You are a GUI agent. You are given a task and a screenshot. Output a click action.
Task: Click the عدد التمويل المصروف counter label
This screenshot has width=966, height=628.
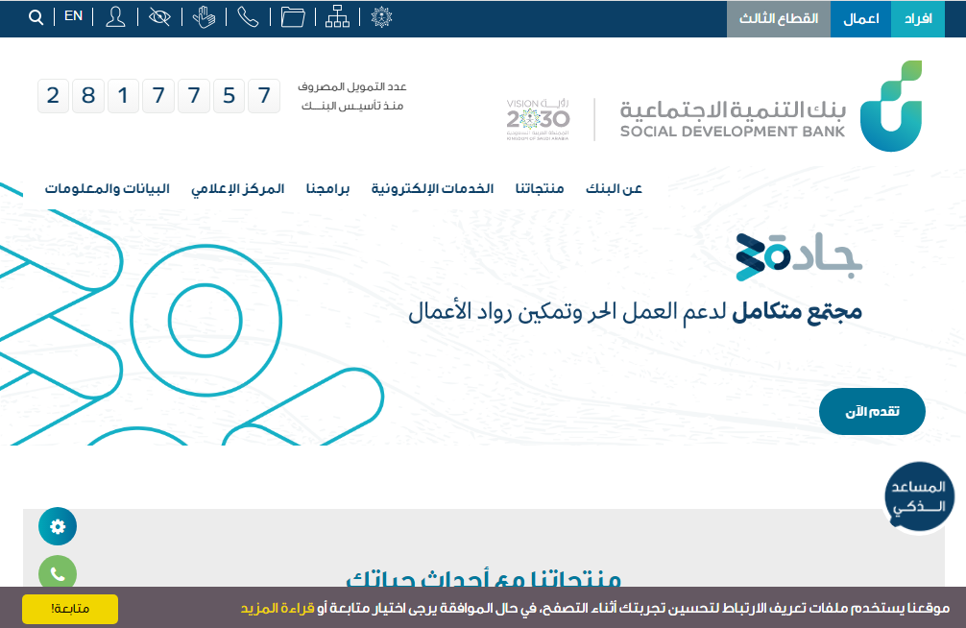[x=352, y=96]
